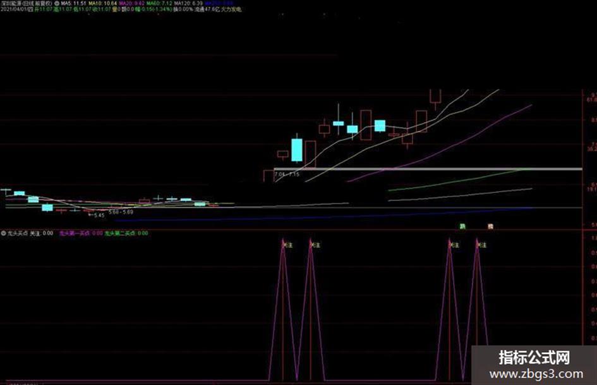This screenshot has width=597, height=385.
Task: Select the green MA60: 7.12 label
Action: [159, 3]
